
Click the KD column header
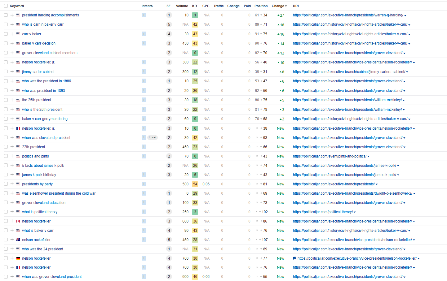tap(194, 6)
